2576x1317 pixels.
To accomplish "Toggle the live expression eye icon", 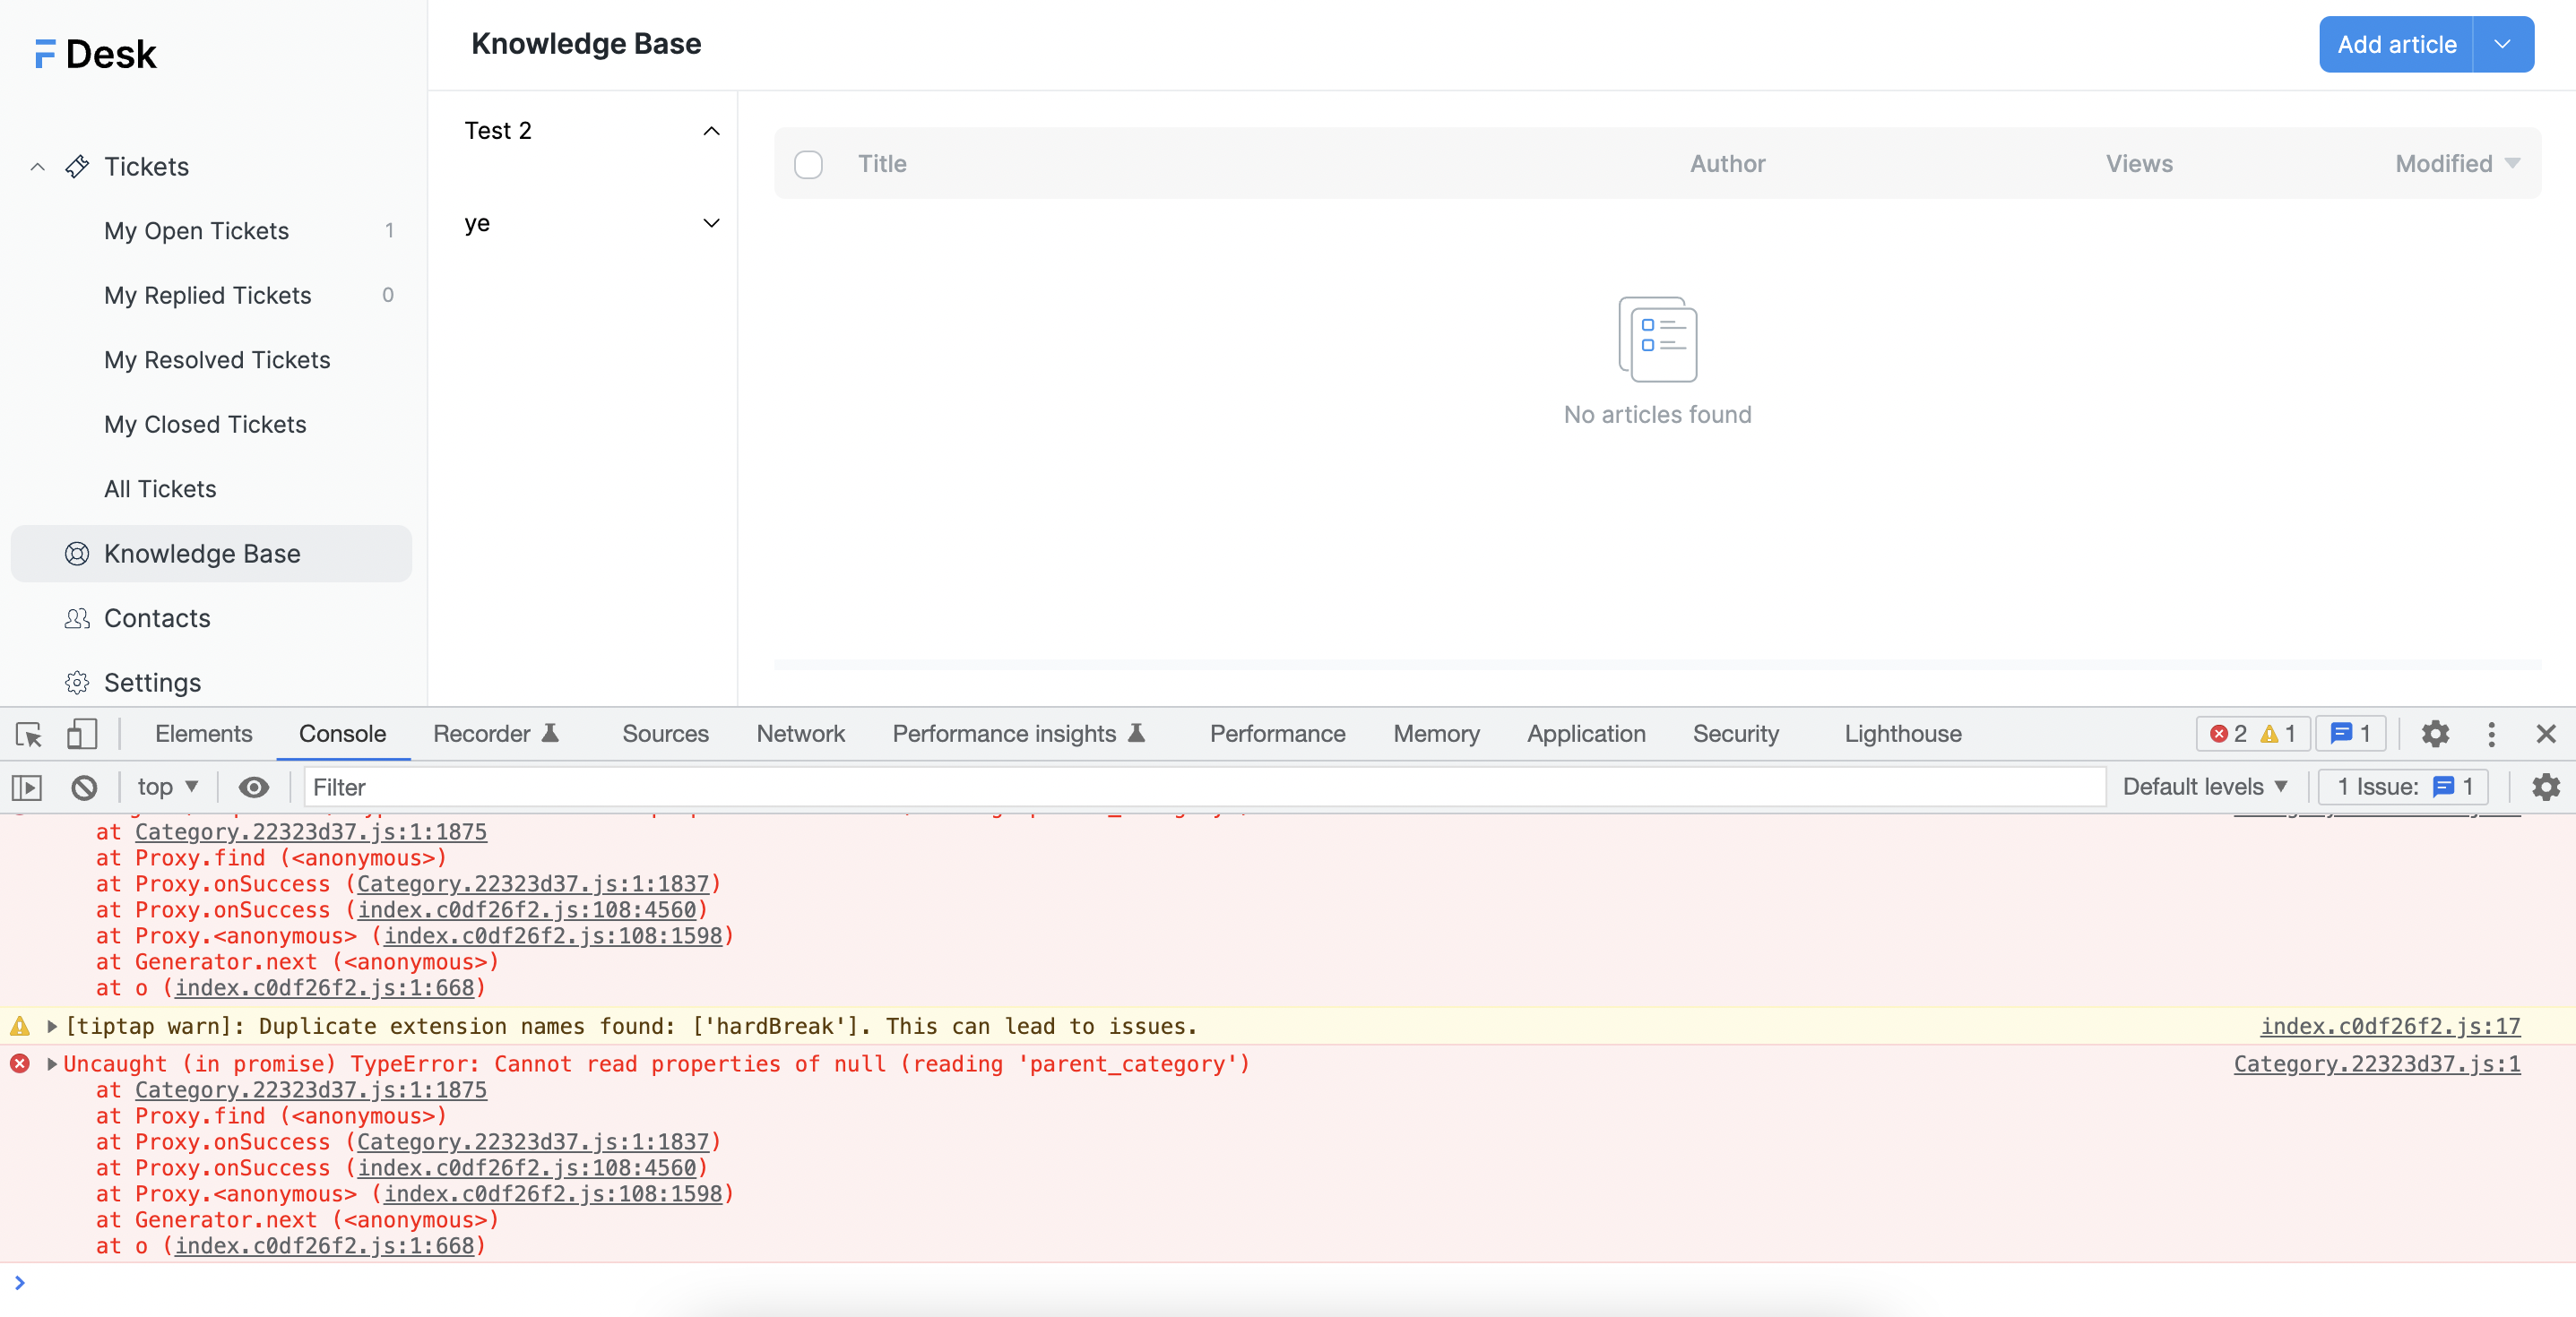I will [x=254, y=787].
